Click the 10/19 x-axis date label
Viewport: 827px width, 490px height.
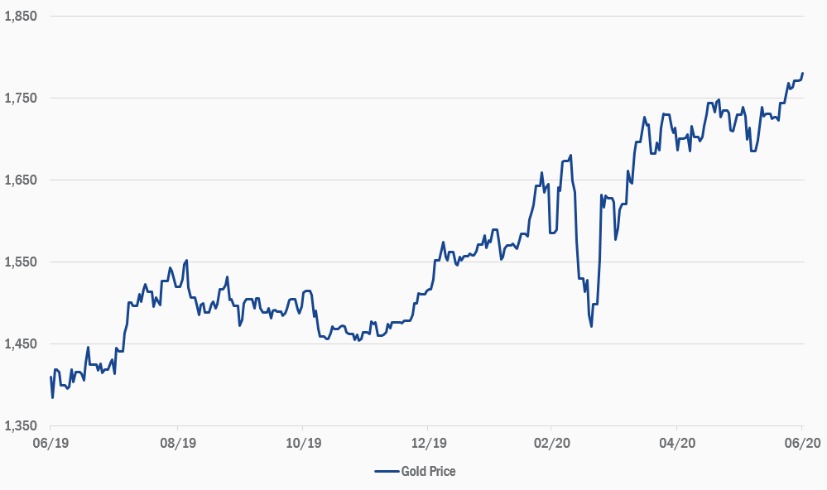coord(302,444)
